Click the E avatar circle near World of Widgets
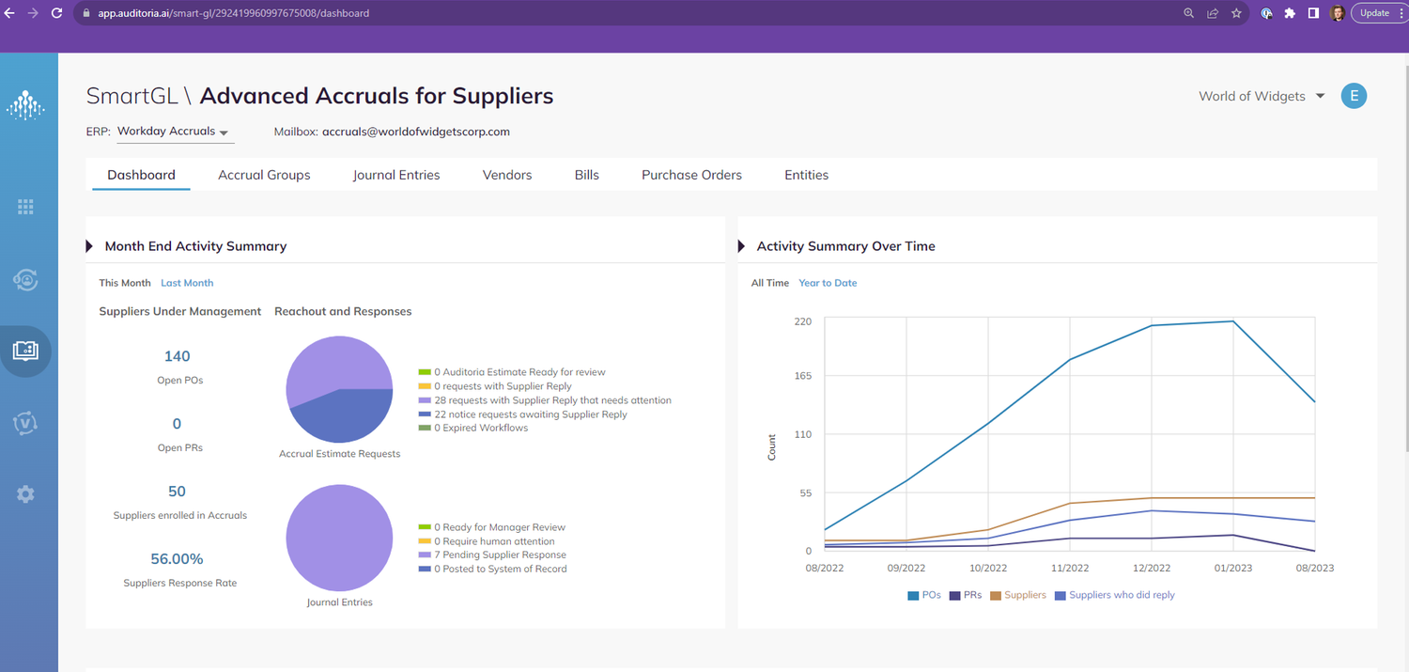The width and height of the screenshot is (1409, 672). [x=1354, y=95]
